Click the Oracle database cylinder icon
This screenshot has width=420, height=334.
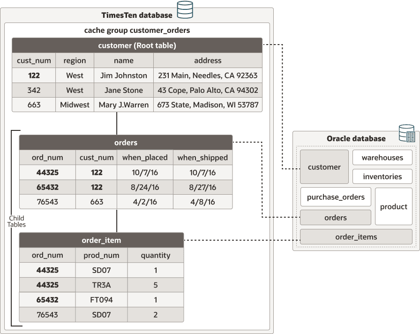pyautogui.click(x=407, y=133)
